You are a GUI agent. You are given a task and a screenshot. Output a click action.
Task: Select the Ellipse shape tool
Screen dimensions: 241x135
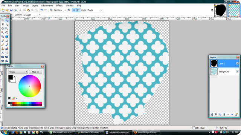3,61
